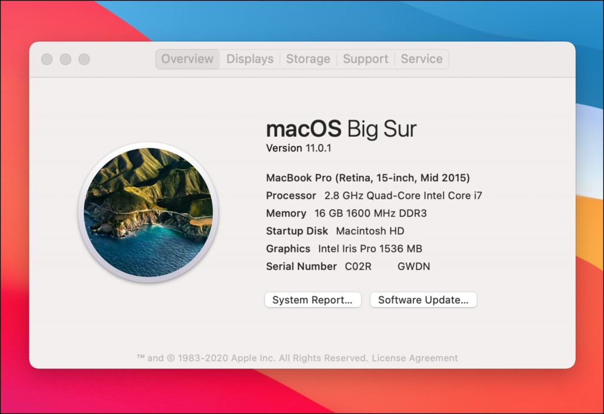Open the Storage tab
The image size is (604, 414).
click(308, 59)
